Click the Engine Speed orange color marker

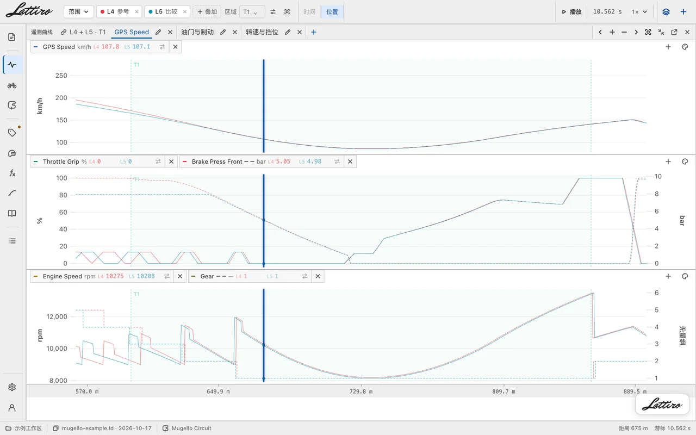tap(36, 276)
